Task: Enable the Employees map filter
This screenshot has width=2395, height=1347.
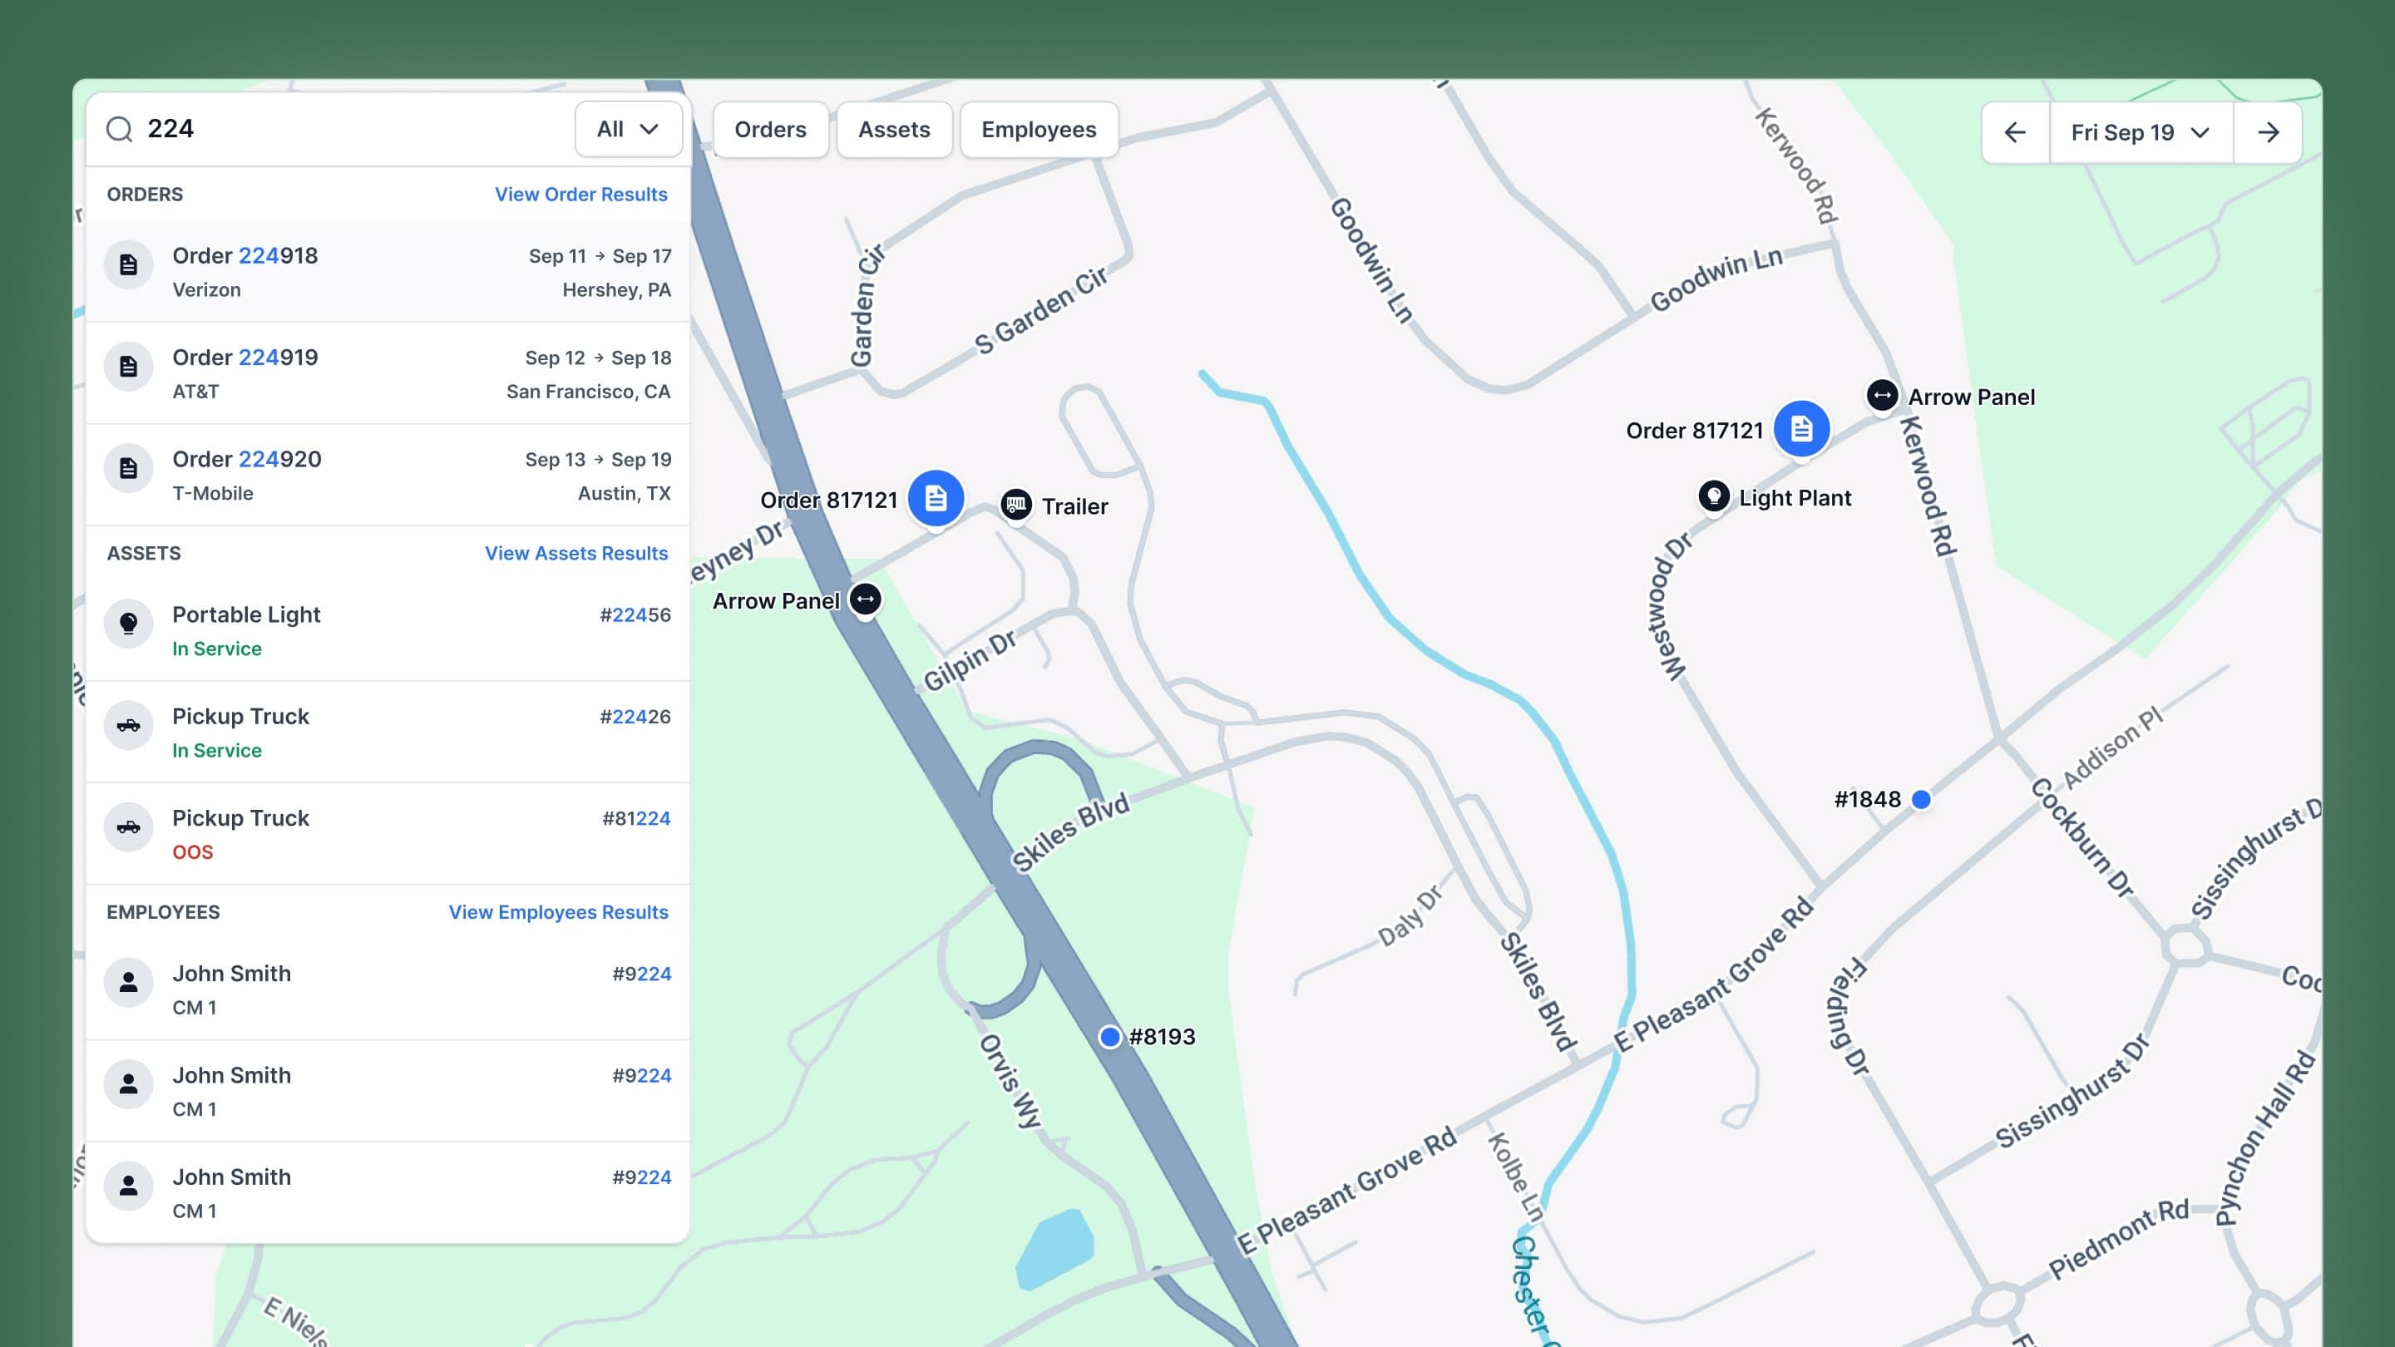Action: [x=1039, y=129]
